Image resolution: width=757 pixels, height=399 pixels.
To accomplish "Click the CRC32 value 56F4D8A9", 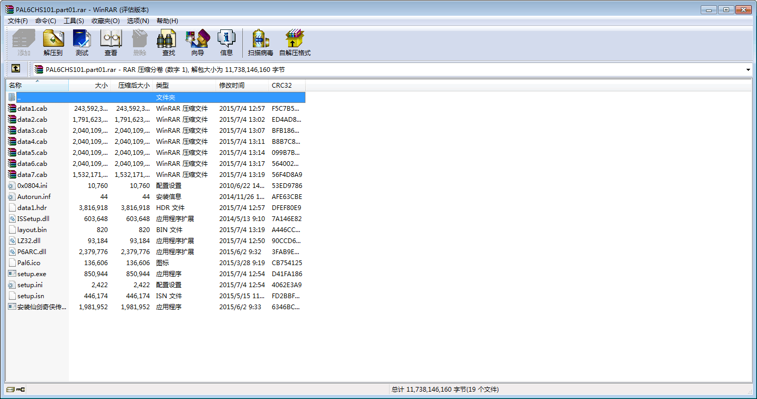I will click(287, 174).
